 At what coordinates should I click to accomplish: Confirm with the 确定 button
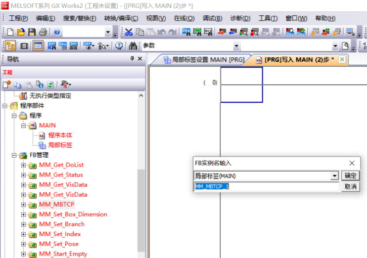(x=350, y=175)
